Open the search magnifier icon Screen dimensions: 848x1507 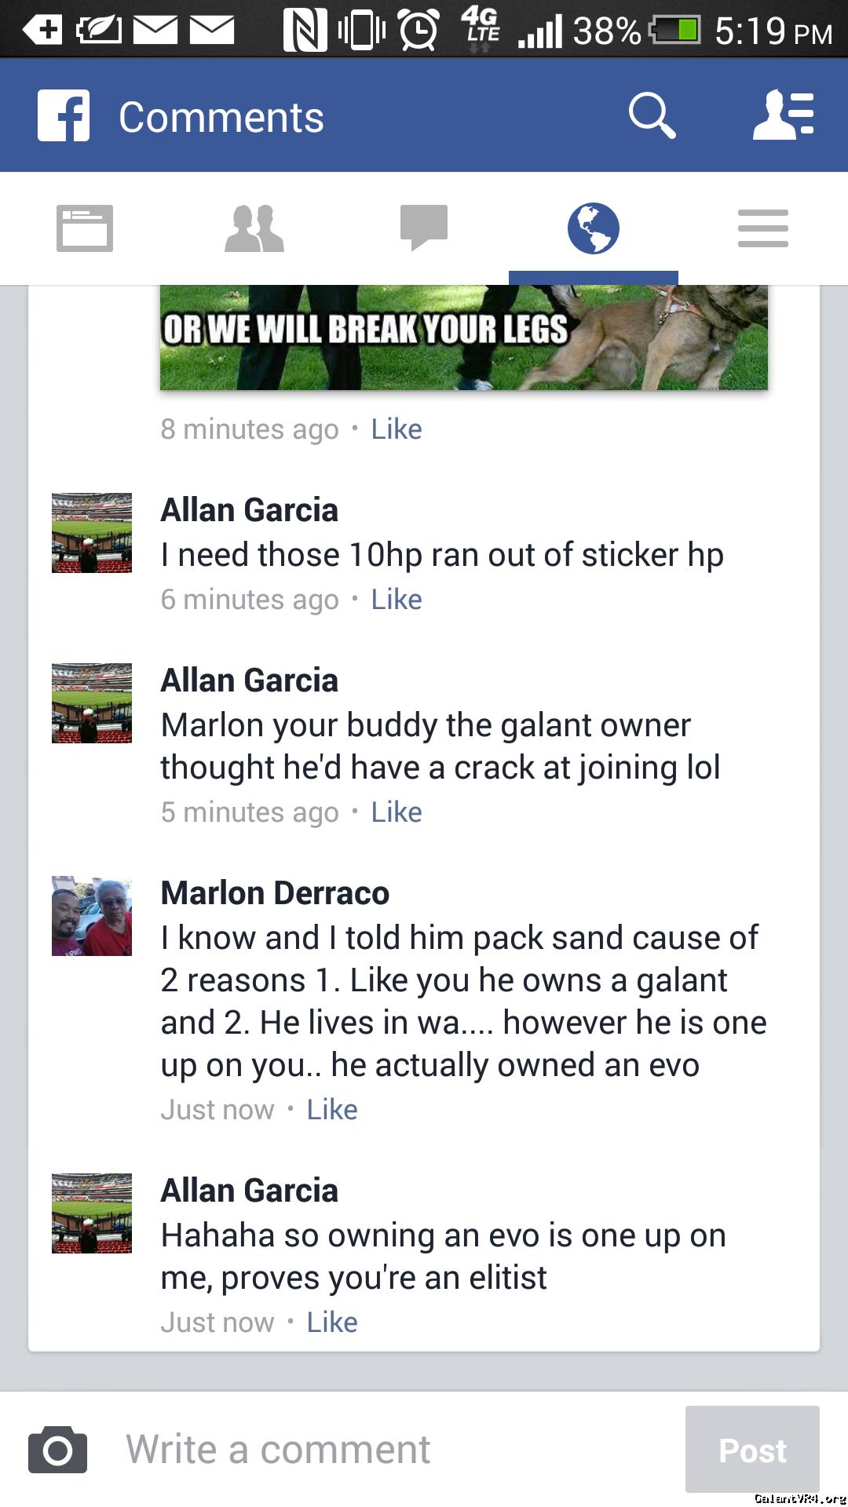[x=652, y=115]
